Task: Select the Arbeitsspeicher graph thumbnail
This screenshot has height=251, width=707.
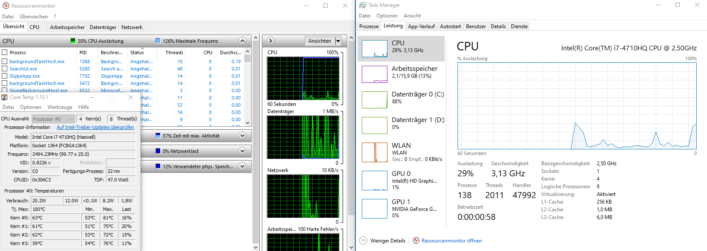Action: tap(374, 74)
